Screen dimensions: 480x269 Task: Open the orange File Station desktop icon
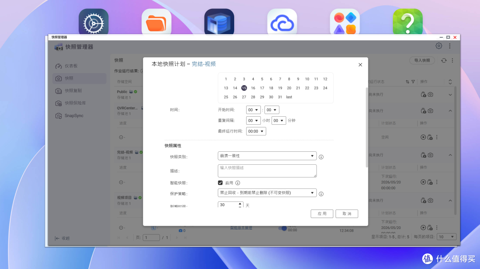(x=156, y=22)
